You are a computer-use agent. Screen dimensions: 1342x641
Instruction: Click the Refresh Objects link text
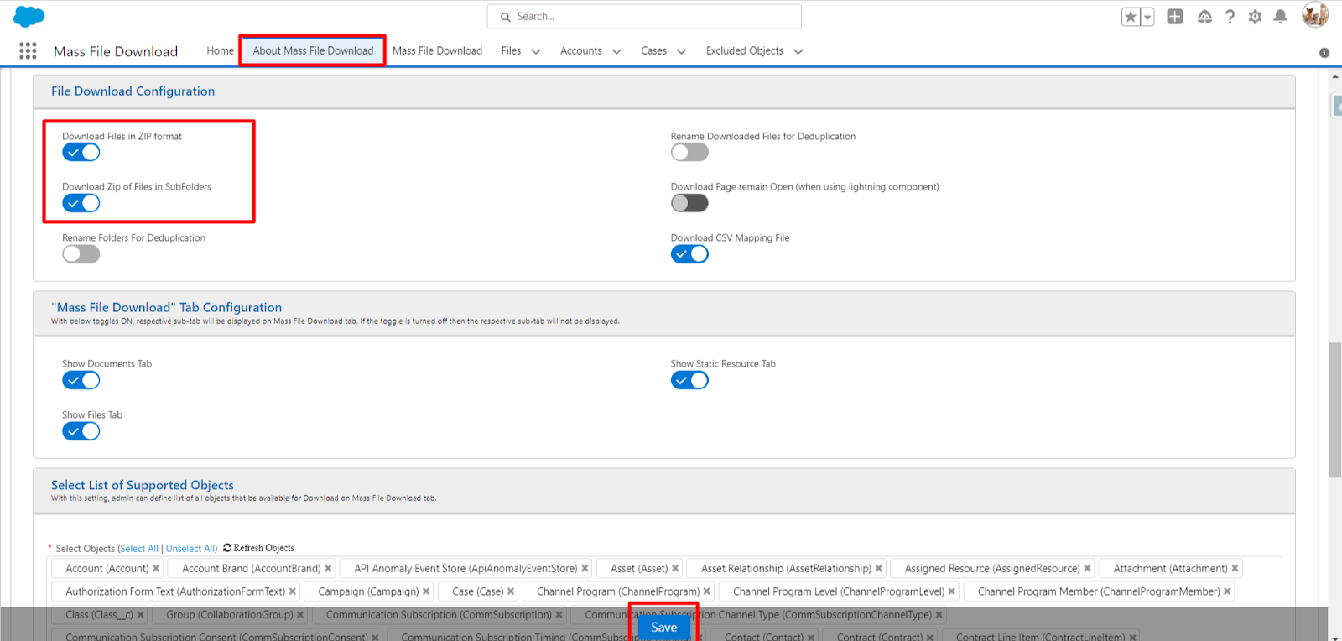pos(263,548)
